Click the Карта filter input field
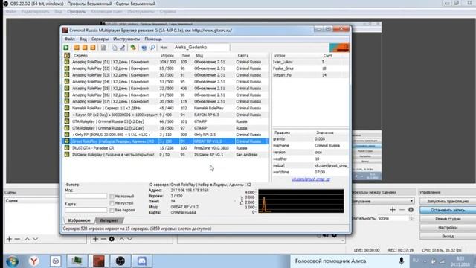The width and height of the screenshot is (476, 268). [x=86, y=210]
